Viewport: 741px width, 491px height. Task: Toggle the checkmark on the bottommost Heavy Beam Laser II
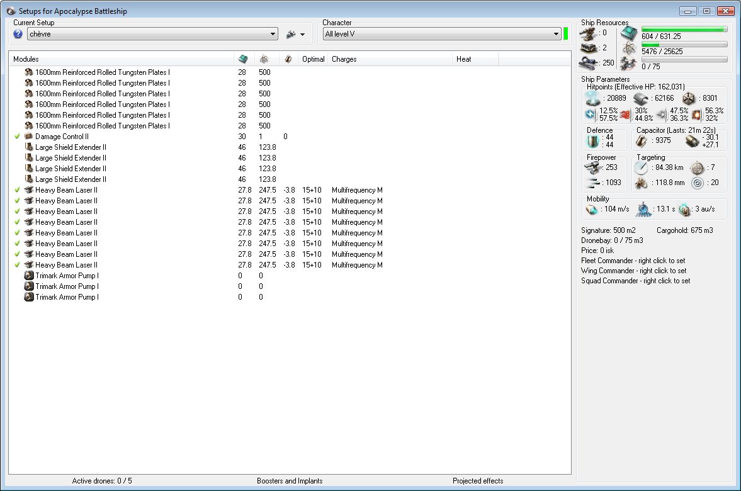point(18,264)
